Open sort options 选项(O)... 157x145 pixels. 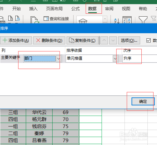129,41
